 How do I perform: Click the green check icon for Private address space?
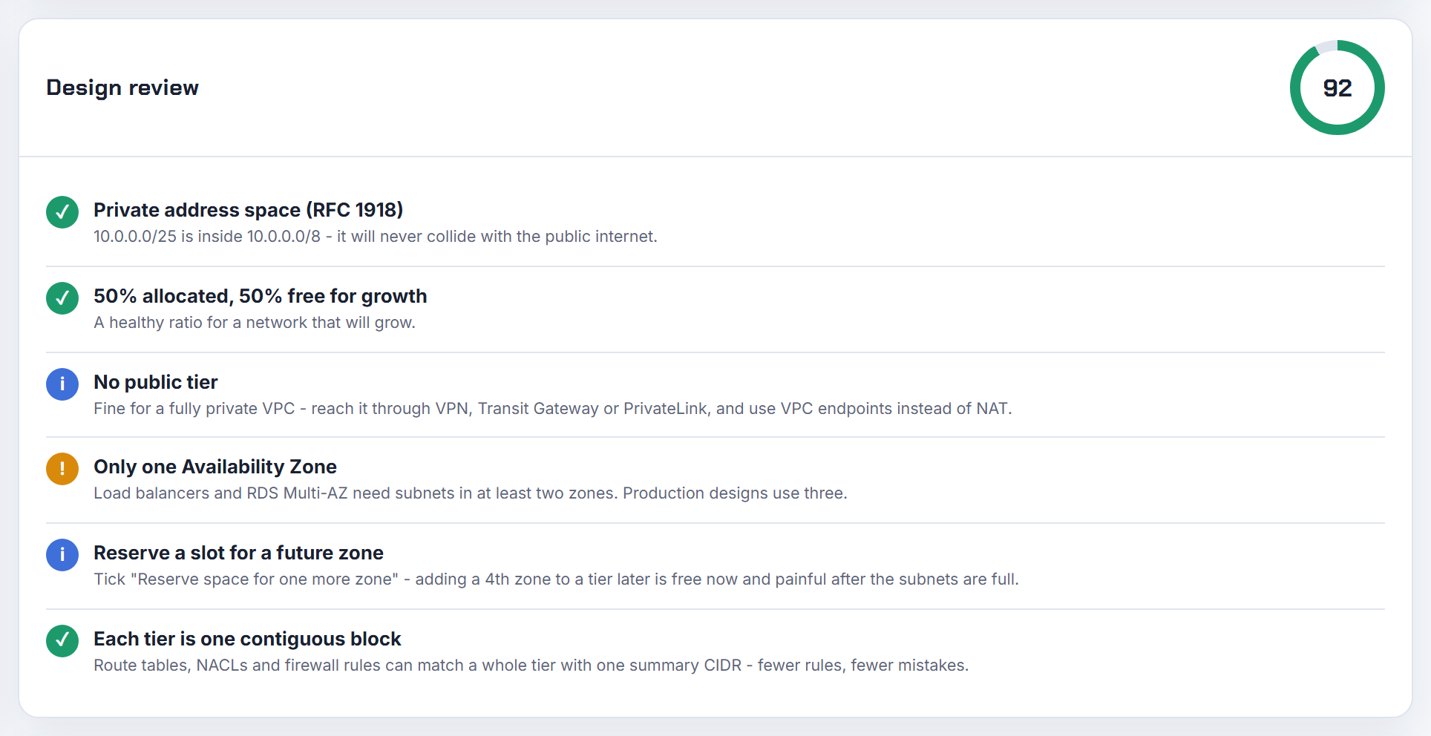(62, 212)
